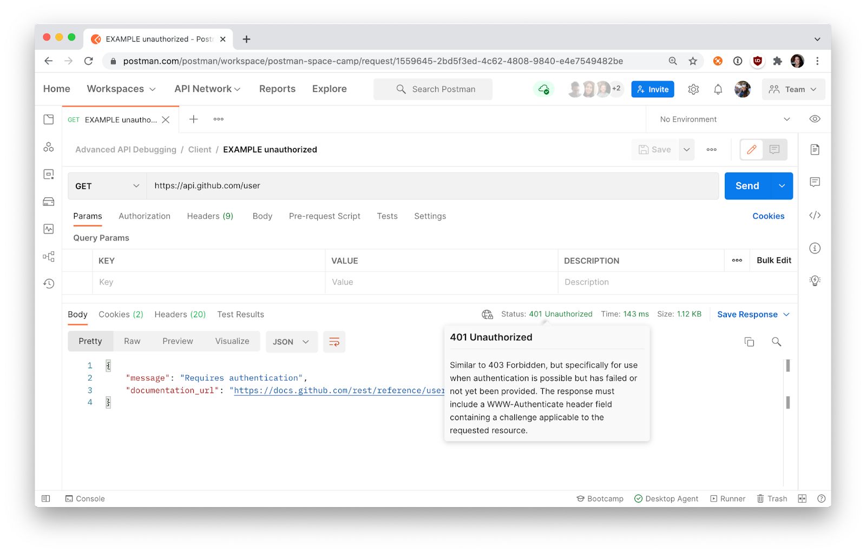This screenshot has width=866, height=553.
Task: Open the Comments icon in right sidebar
Action: point(815,182)
